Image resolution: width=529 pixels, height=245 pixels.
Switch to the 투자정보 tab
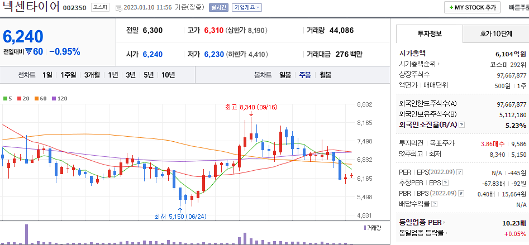tap(430, 33)
